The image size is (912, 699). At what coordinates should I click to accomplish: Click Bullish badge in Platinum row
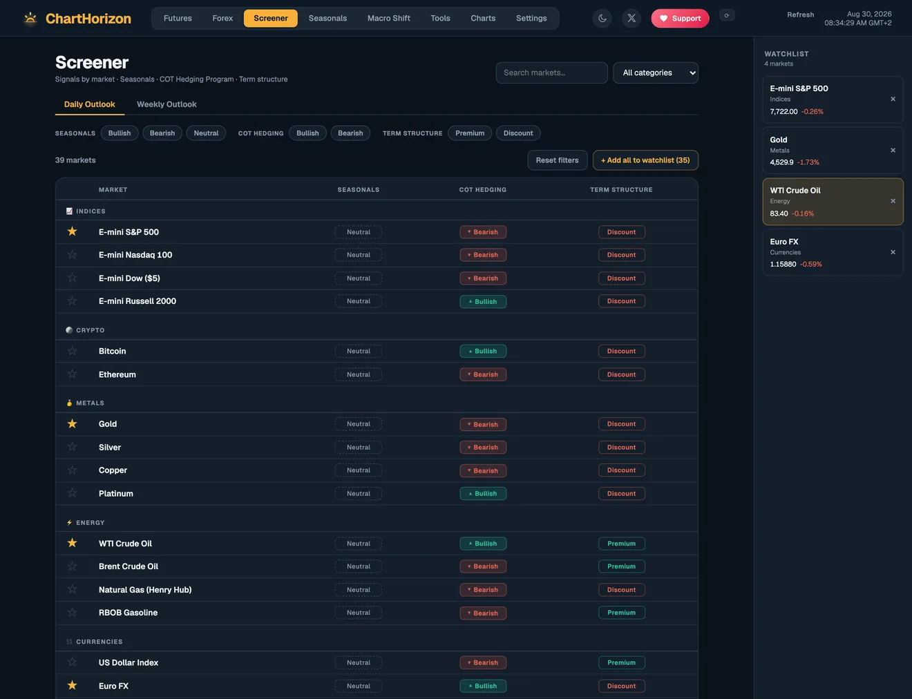483,494
